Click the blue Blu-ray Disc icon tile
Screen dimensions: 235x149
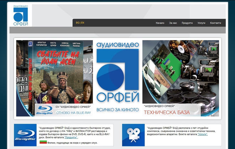[x=25, y=135]
